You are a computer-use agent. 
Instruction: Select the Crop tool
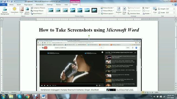click(x=155, y=11)
